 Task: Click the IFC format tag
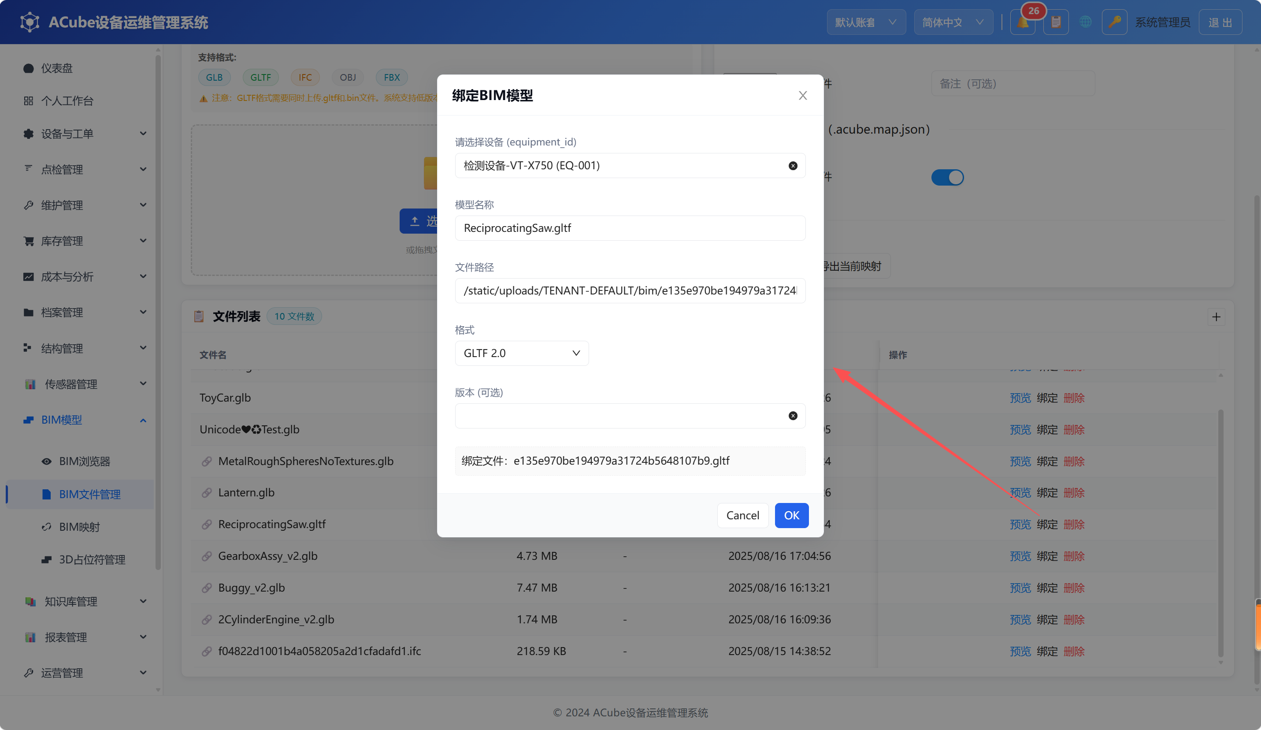tap(305, 77)
